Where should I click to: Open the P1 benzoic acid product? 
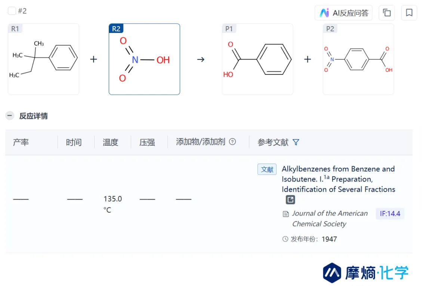tap(257, 59)
